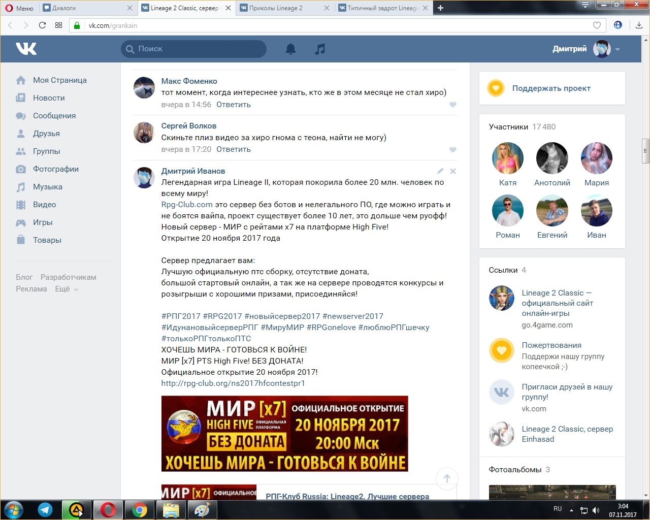Launch Telegram from the taskbar

pyautogui.click(x=45, y=510)
